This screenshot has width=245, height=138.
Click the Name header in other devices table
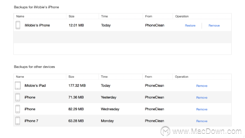(20, 77)
